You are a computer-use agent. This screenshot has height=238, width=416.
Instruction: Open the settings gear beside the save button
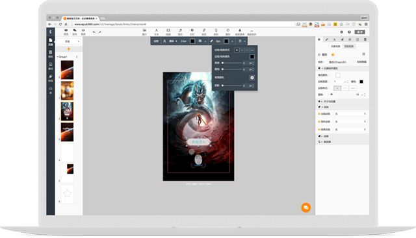coord(341,32)
